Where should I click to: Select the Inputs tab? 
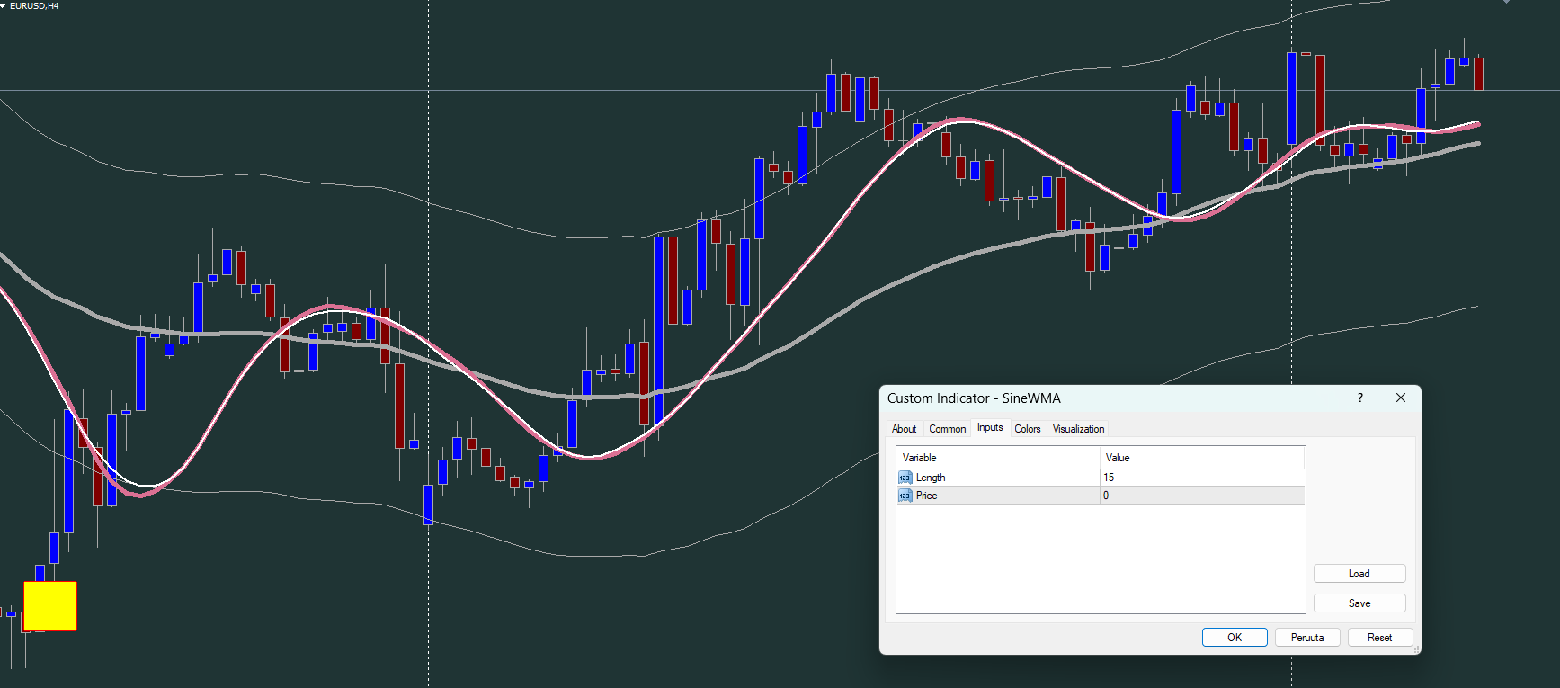(990, 428)
